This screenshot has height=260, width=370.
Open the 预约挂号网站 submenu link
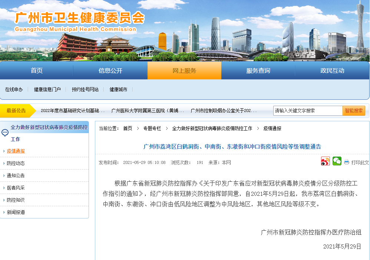(85, 89)
